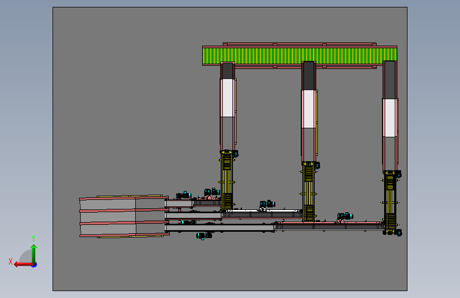Select the green striped roller conveyor at top
This screenshot has width=460, height=298.
[x=300, y=56]
